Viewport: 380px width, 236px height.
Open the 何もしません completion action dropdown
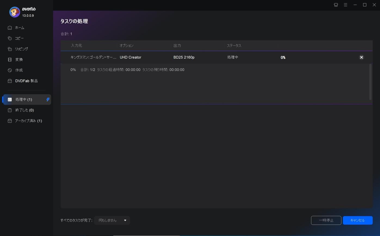pos(112,220)
